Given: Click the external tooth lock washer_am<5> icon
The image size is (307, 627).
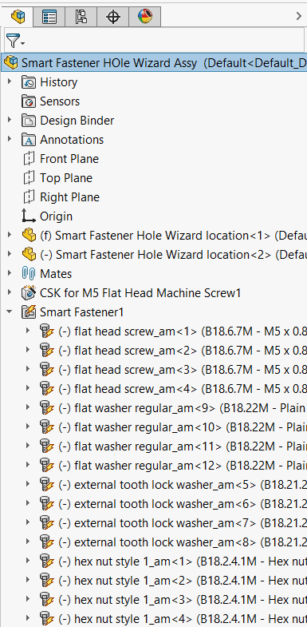Looking at the screenshot, I should click(47, 485).
